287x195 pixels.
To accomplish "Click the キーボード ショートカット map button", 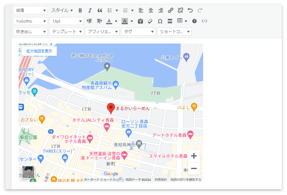I will pyautogui.click(x=103, y=179).
